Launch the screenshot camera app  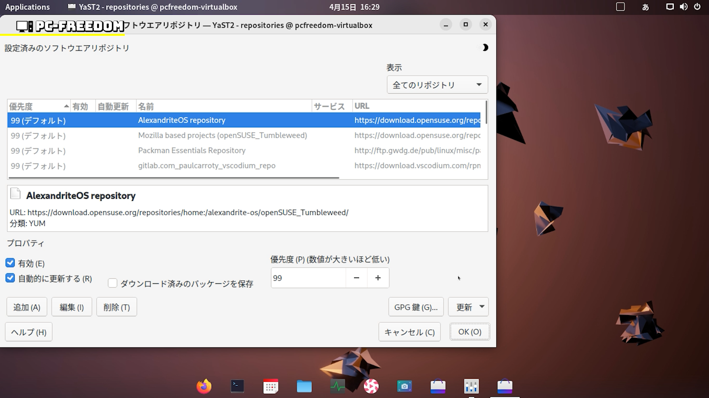pos(404,386)
